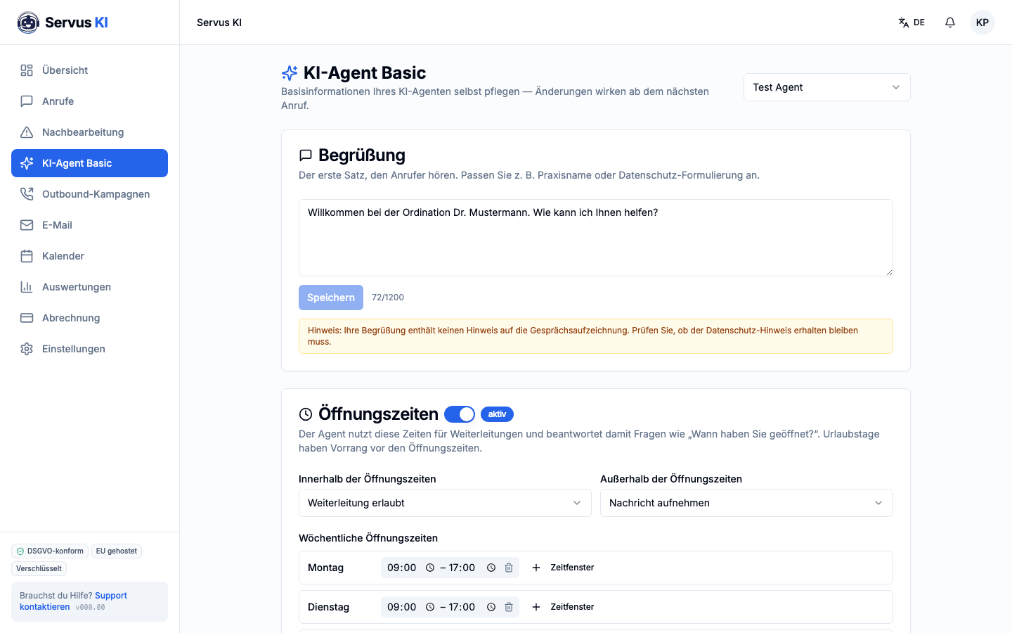This screenshot has height=633, width=1012.
Task: Click the Dienstag day label
Action: click(328, 607)
